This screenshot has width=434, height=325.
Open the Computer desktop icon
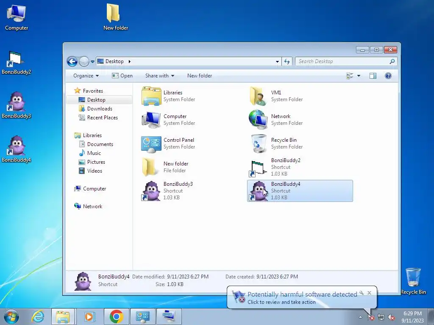(x=17, y=18)
